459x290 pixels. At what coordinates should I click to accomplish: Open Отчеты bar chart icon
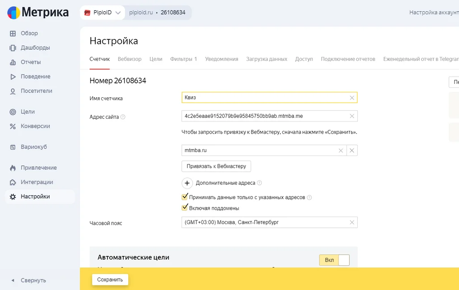pos(13,62)
